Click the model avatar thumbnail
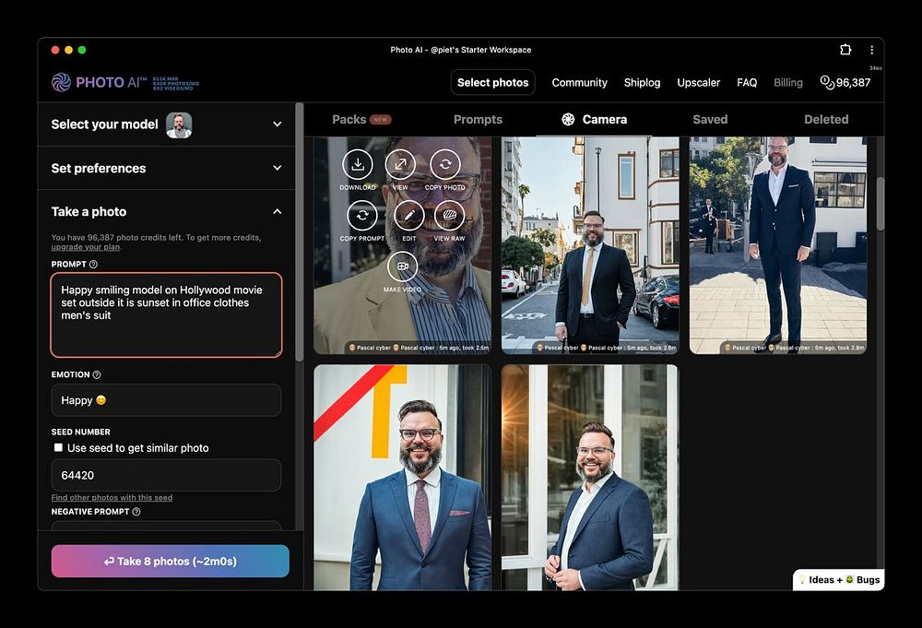 coord(179,124)
